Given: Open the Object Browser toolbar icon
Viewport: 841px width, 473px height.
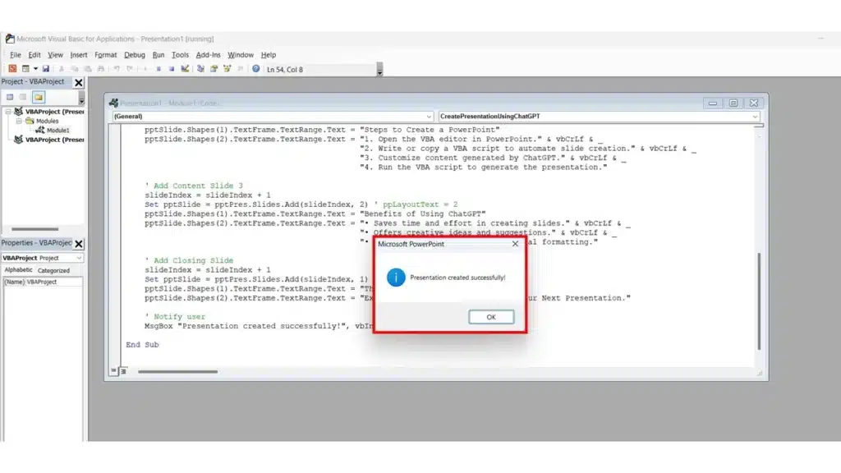Looking at the screenshot, I should click(x=227, y=69).
